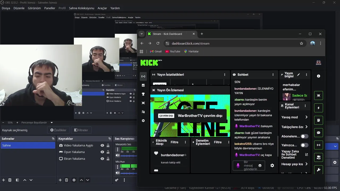
Task: Lock Video Yakalama Aygıtı source
Action: 108,145
